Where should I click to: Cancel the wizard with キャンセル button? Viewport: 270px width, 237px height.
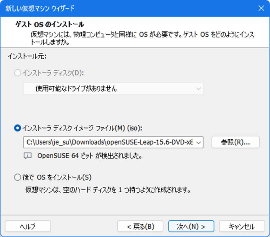[242, 226]
